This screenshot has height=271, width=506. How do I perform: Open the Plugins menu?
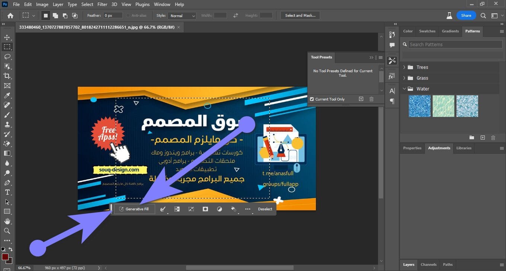click(x=142, y=4)
